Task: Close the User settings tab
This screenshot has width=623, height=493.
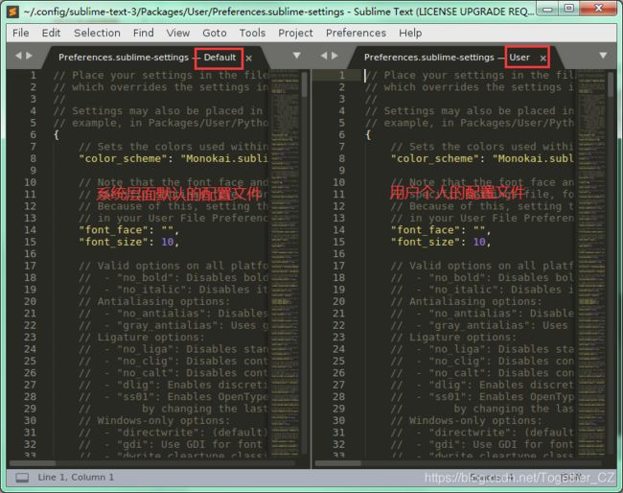Action: pyautogui.click(x=542, y=59)
